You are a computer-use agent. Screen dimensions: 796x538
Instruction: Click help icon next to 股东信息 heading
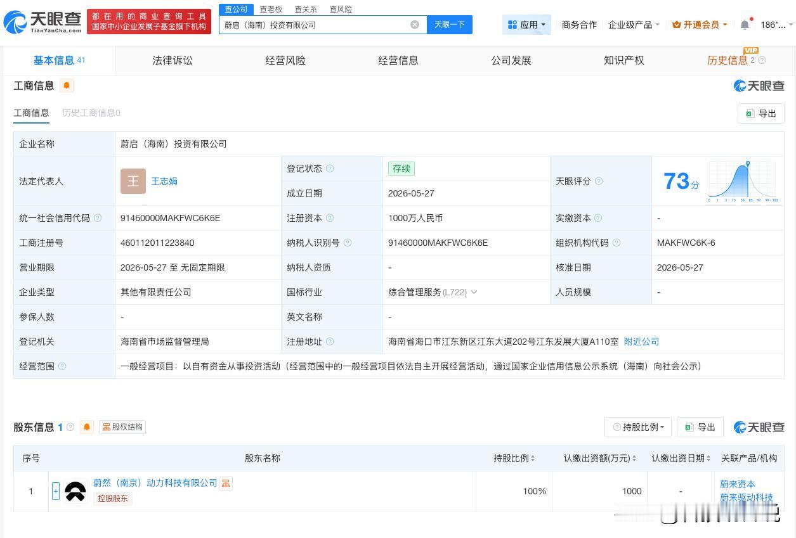pos(70,427)
